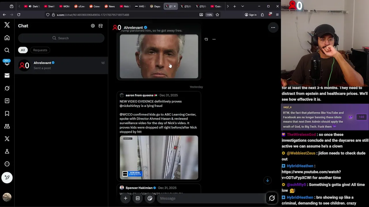Open Explore search icon in sidebar

(7, 50)
